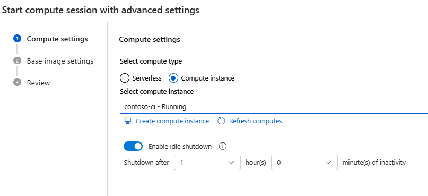Click the step 1 numbered circle icon
This screenshot has width=428, height=196.
(17, 39)
